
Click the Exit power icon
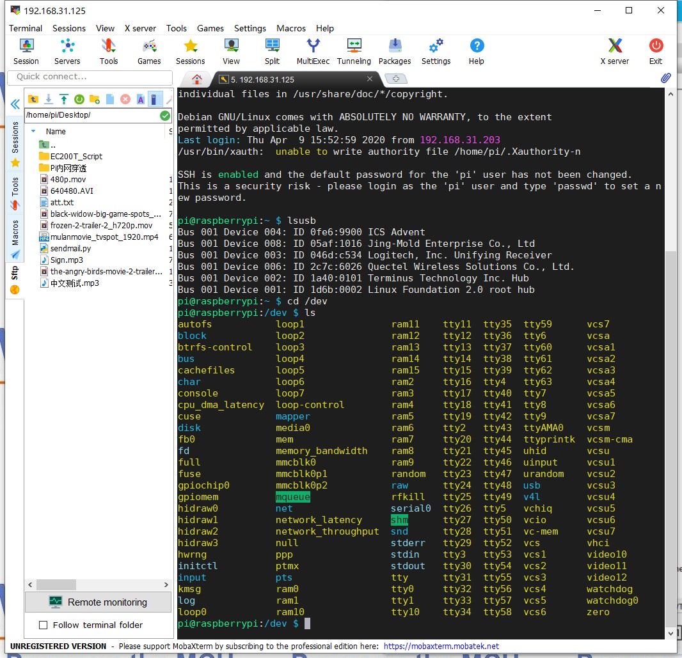click(656, 51)
